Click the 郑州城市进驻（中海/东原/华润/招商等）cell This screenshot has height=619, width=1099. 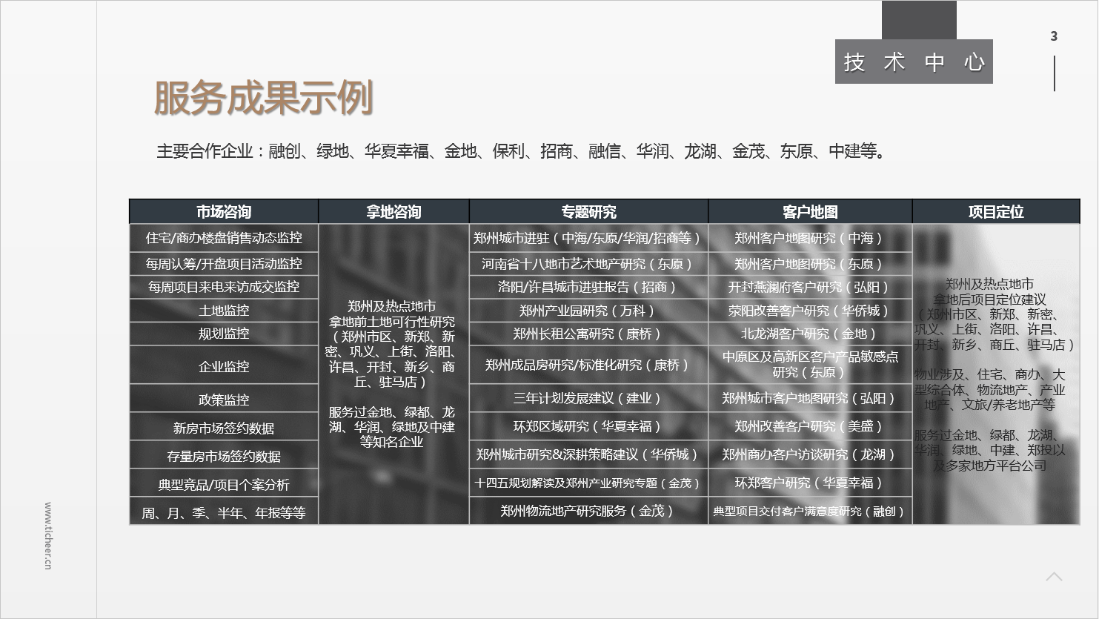(x=588, y=238)
